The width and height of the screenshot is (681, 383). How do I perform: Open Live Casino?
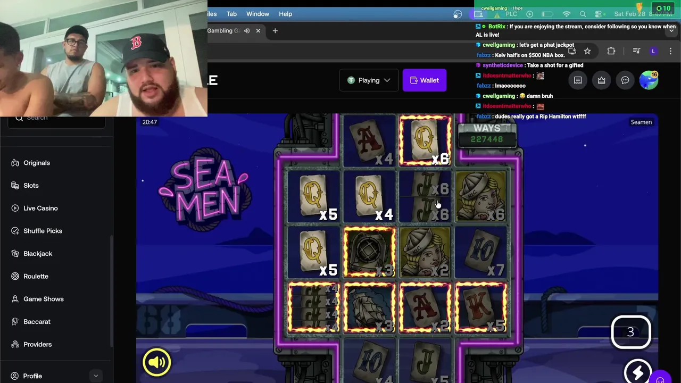(40, 208)
